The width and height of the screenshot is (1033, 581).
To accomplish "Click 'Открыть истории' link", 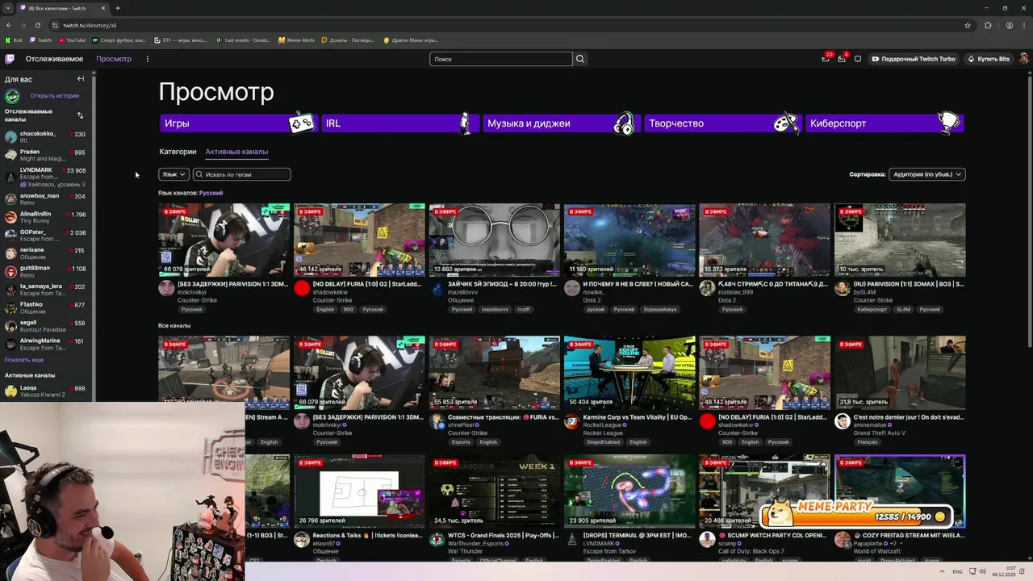I will [x=55, y=96].
